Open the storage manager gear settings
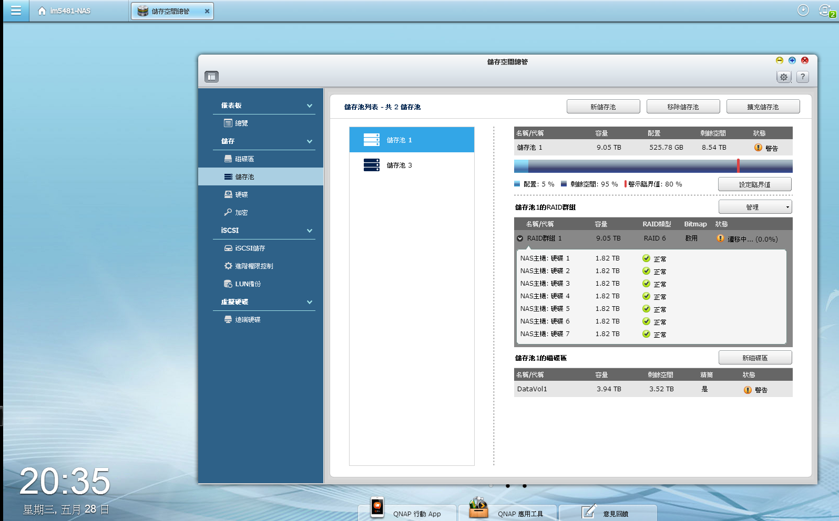Viewport: 839px width, 521px height. [x=783, y=77]
